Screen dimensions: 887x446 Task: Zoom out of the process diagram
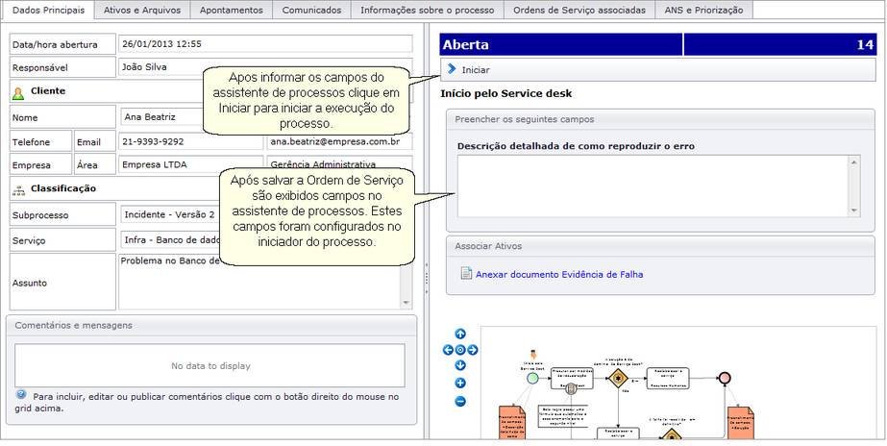click(460, 401)
